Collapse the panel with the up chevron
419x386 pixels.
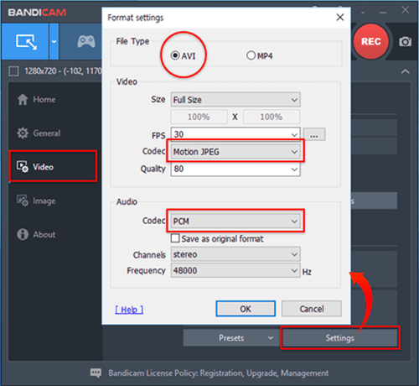pos(406,71)
